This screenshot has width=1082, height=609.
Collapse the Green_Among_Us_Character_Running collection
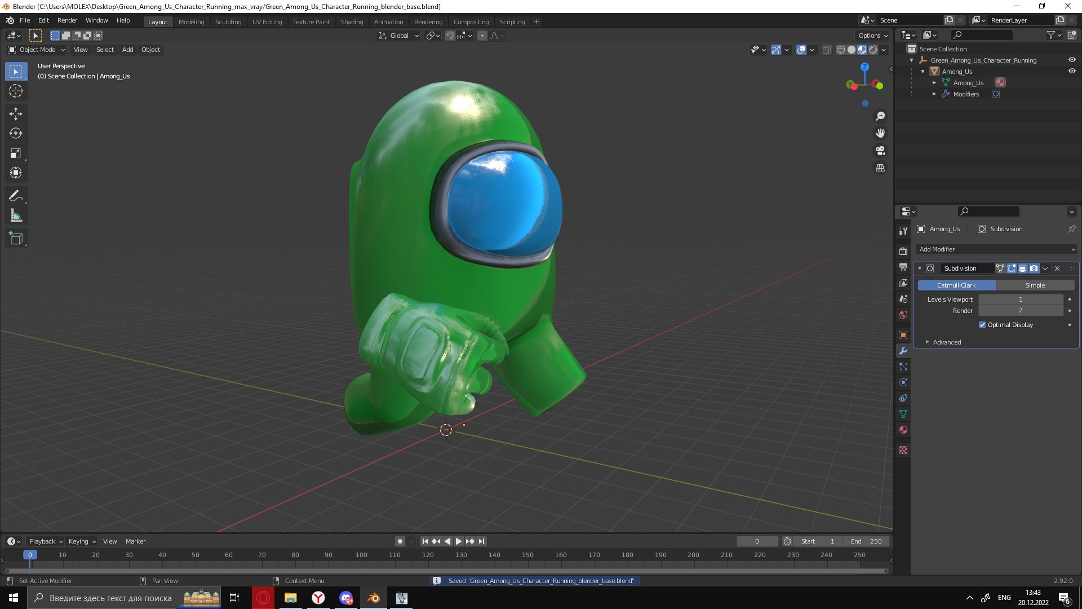point(911,60)
